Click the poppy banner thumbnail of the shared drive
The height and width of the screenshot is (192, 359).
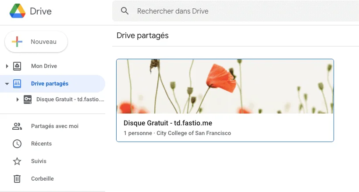(225, 86)
